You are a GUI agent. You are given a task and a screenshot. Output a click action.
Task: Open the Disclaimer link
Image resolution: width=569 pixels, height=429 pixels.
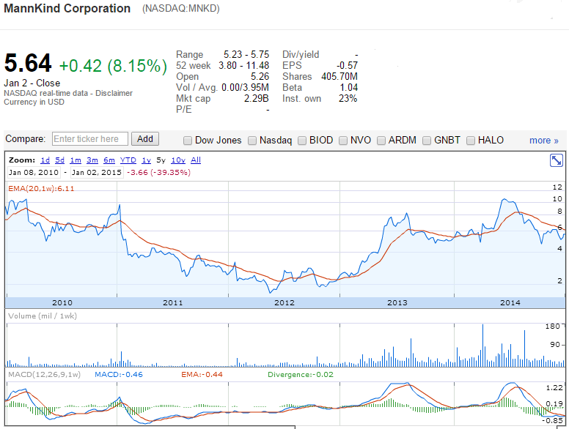pyautogui.click(x=114, y=93)
